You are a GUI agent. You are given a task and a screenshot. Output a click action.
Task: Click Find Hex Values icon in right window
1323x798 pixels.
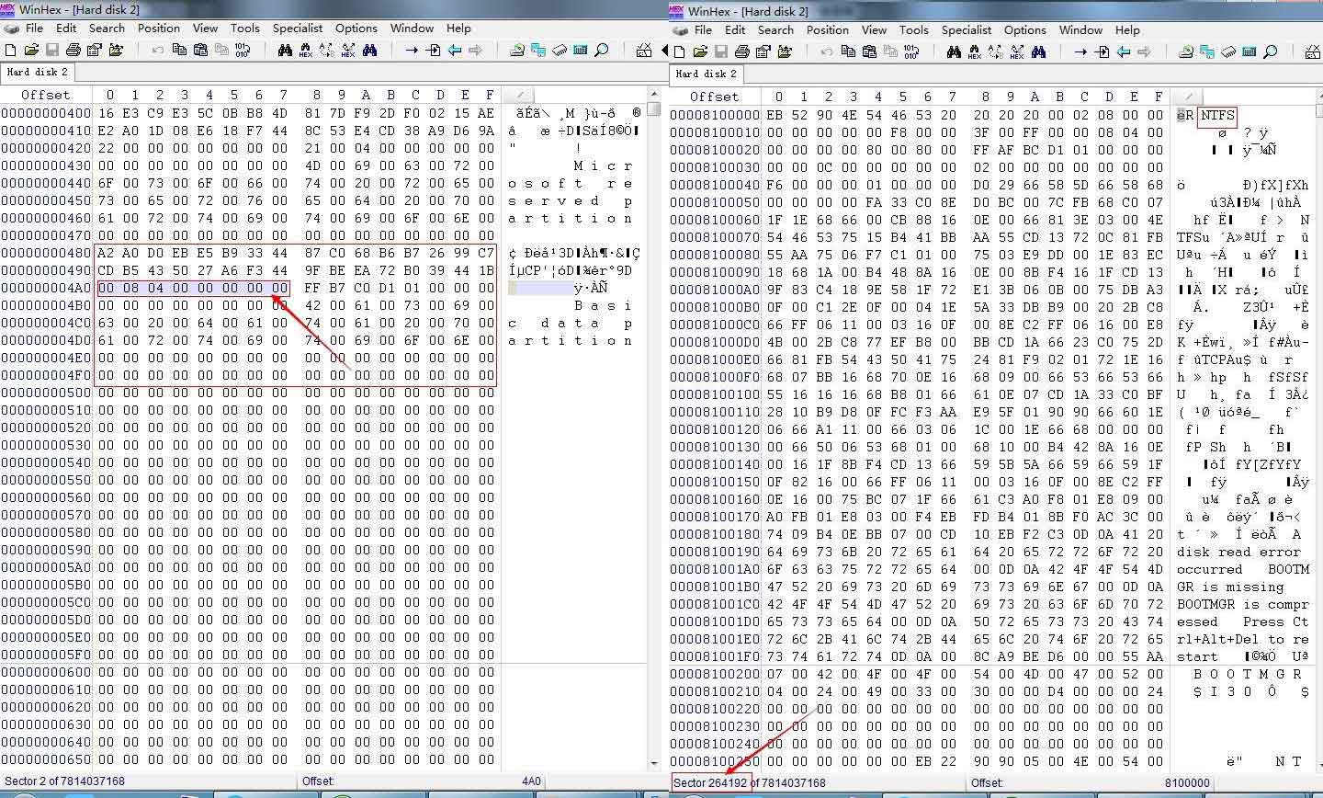pyautogui.click(x=974, y=51)
